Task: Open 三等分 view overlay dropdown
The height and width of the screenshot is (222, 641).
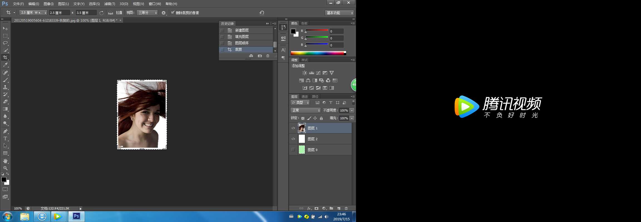Action: [147, 13]
